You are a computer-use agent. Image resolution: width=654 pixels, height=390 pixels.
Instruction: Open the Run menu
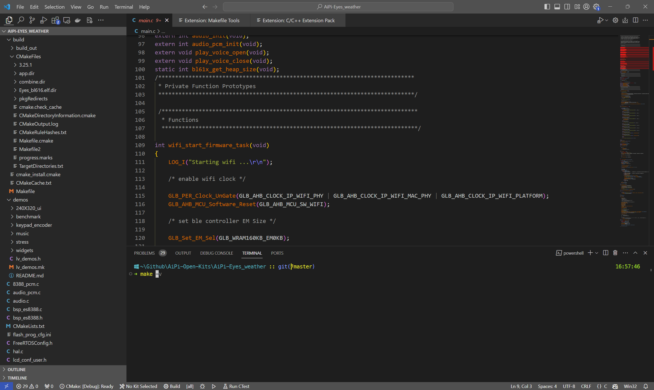click(x=104, y=7)
